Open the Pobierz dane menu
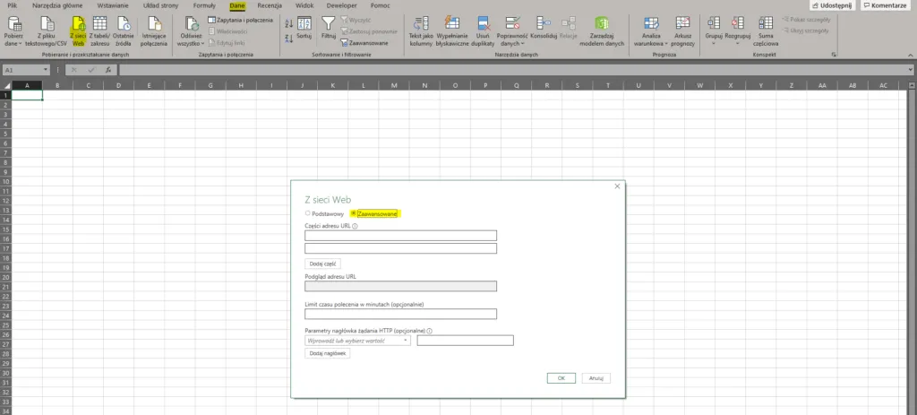The width and height of the screenshot is (917, 415). click(x=13, y=31)
